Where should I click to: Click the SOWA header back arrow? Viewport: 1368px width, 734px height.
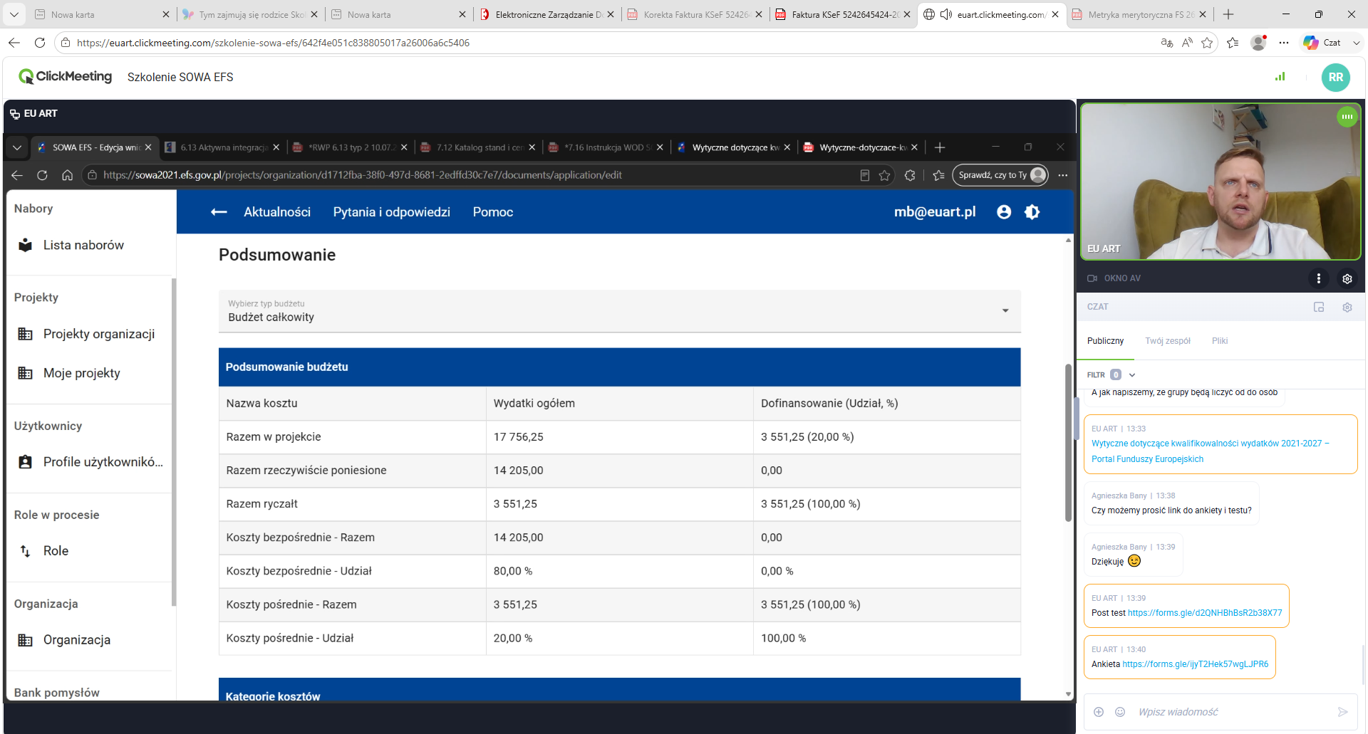point(219,212)
